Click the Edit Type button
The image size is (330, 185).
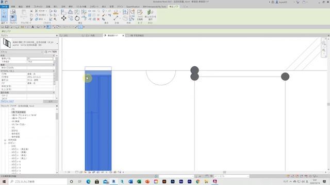pyautogui.click(x=51, y=52)
